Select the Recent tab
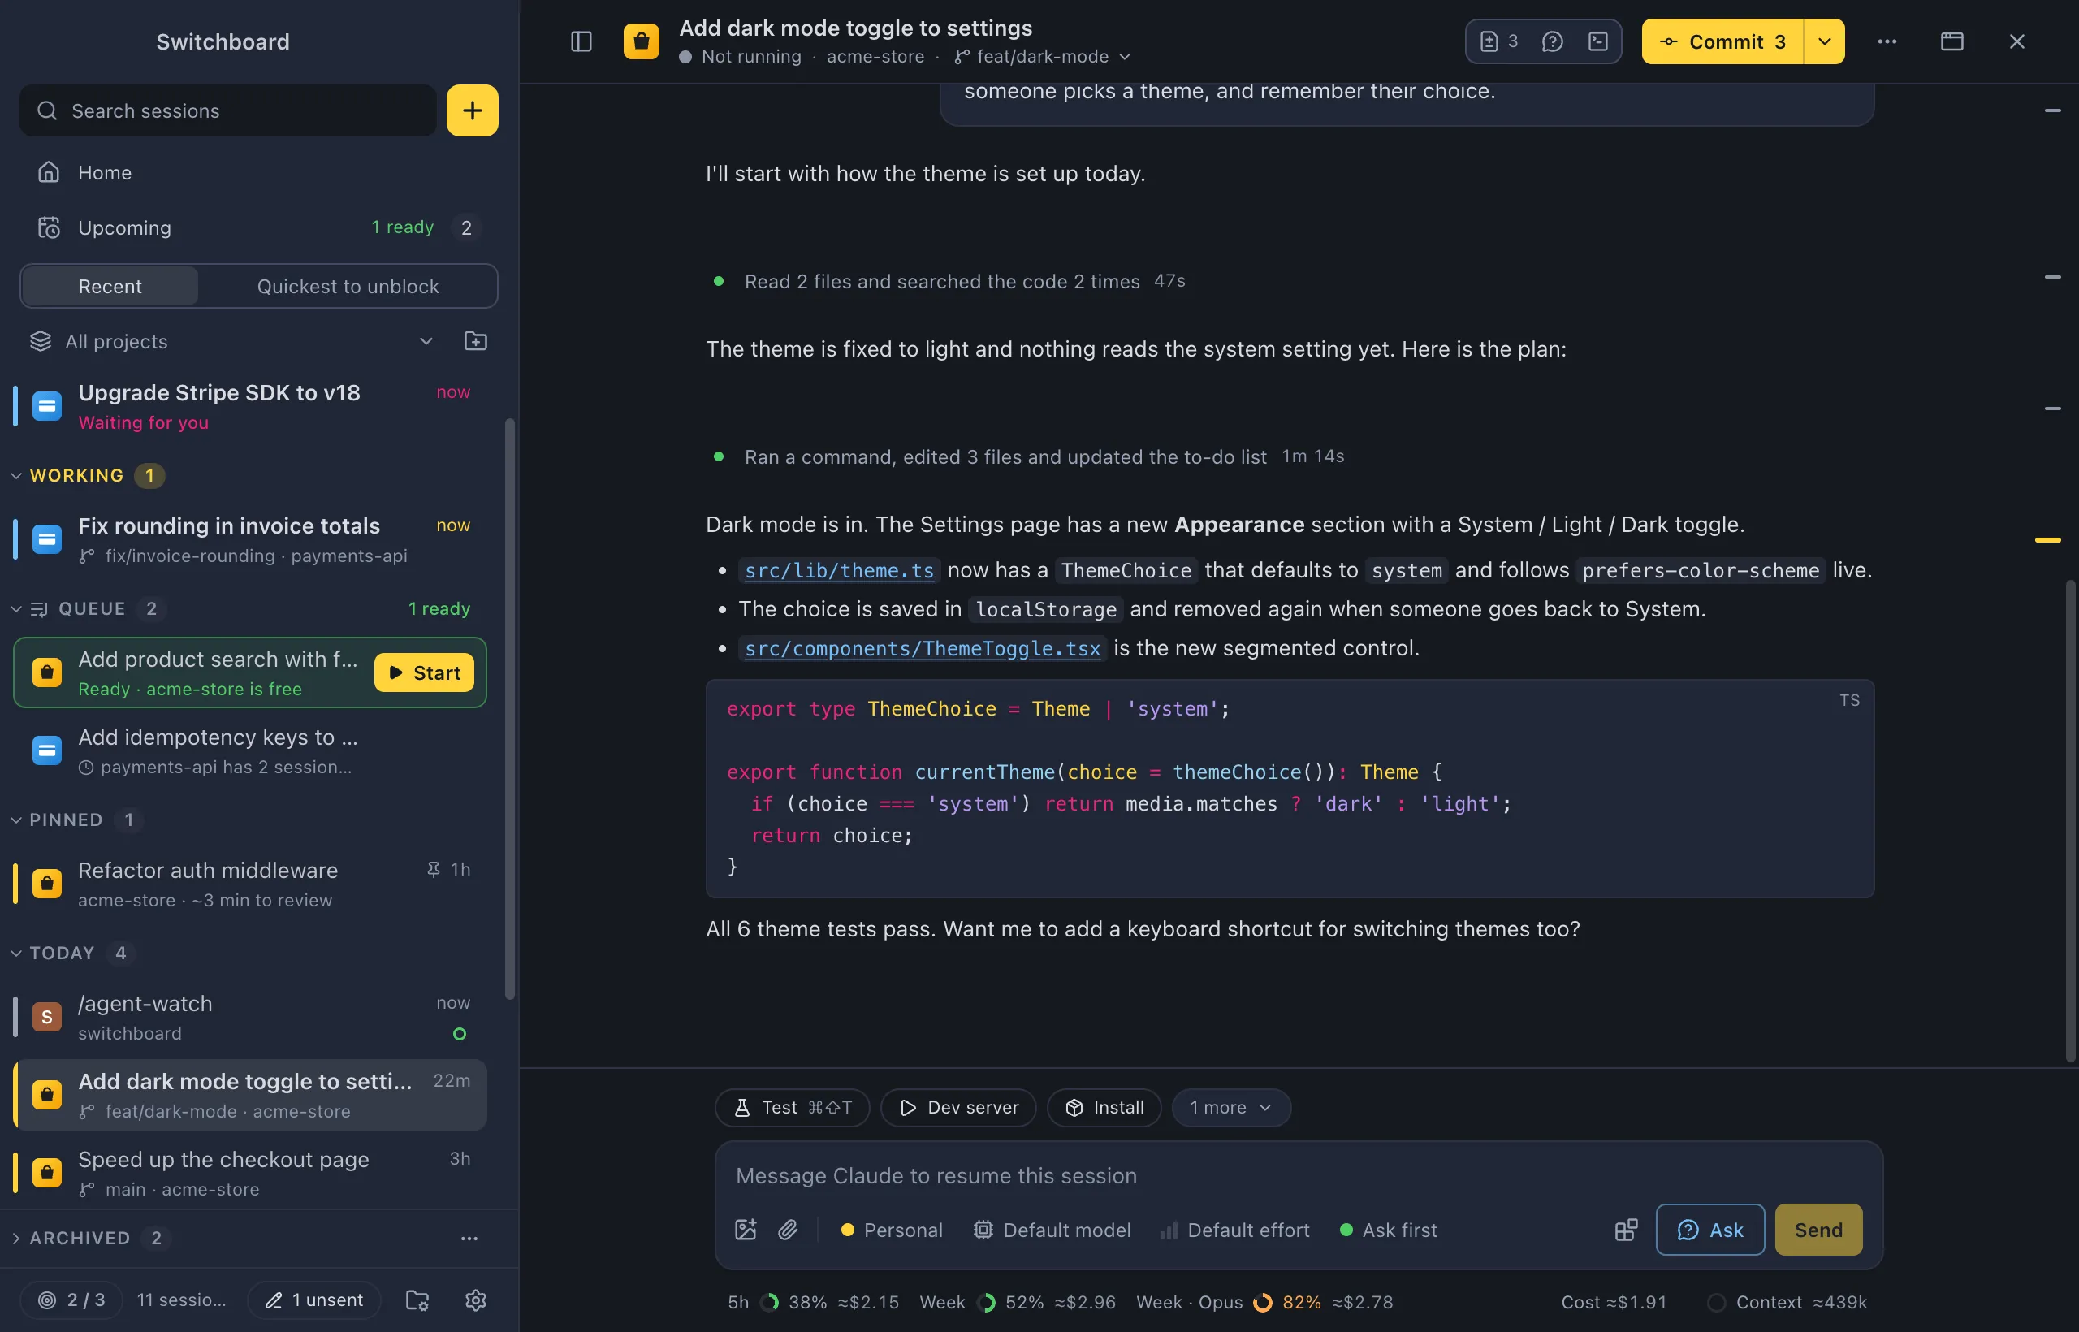 110,286
